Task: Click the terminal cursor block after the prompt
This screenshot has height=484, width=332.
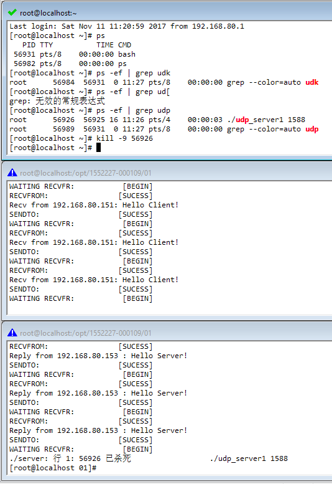Action: pos(99,148)
